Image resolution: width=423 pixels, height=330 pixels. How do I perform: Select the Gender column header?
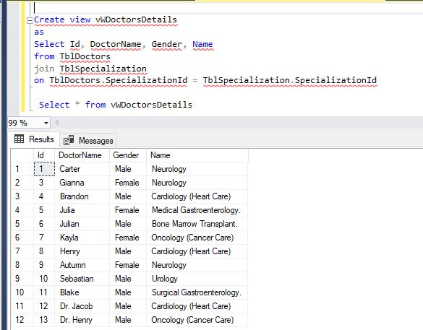(x=128, y=155)
